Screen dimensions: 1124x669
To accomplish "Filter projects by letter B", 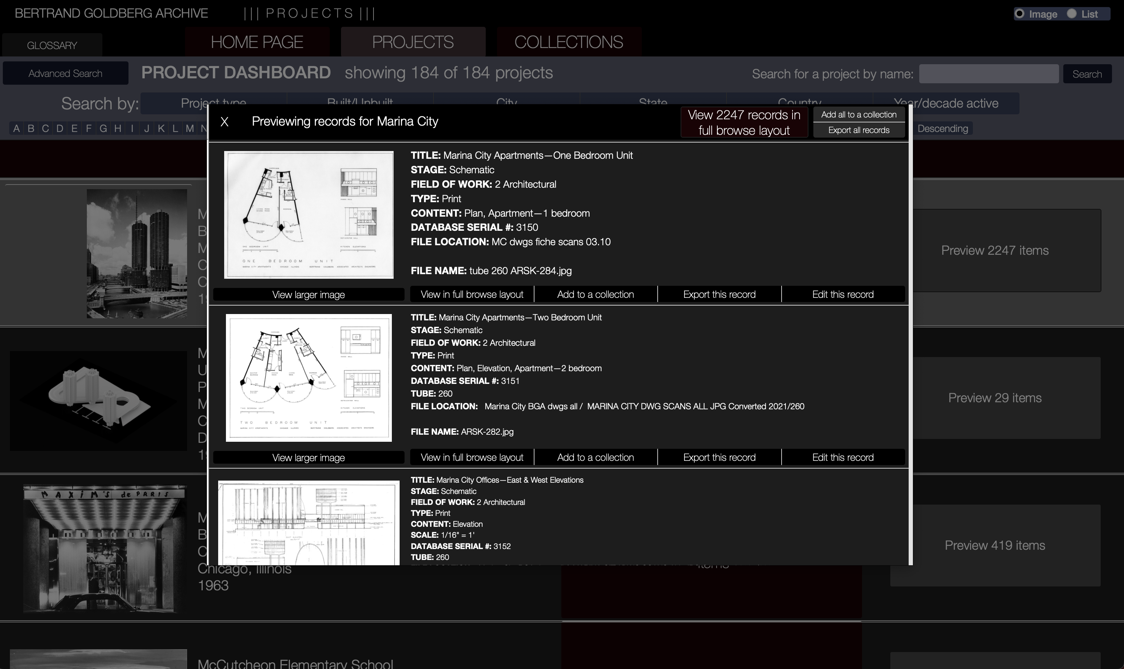I will [31, 128].
